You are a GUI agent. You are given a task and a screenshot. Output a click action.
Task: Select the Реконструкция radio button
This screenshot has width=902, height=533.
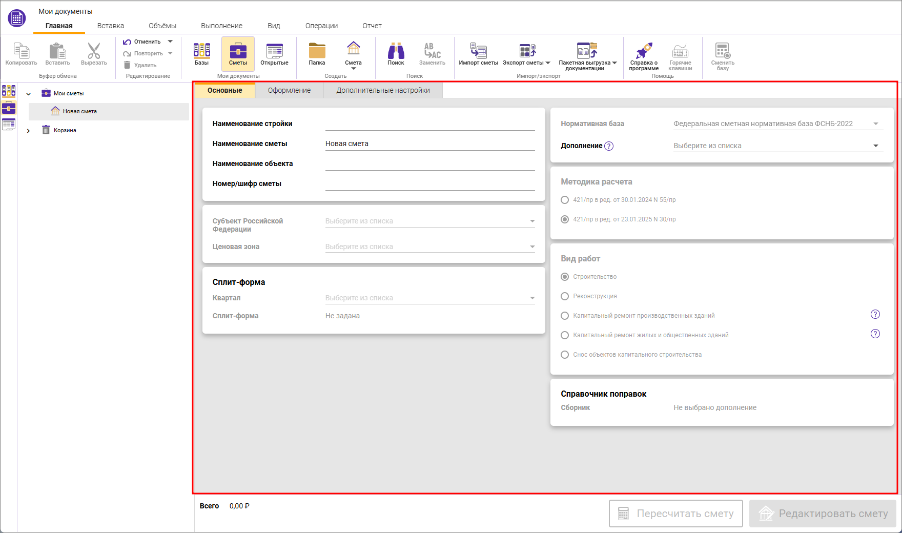565,296
